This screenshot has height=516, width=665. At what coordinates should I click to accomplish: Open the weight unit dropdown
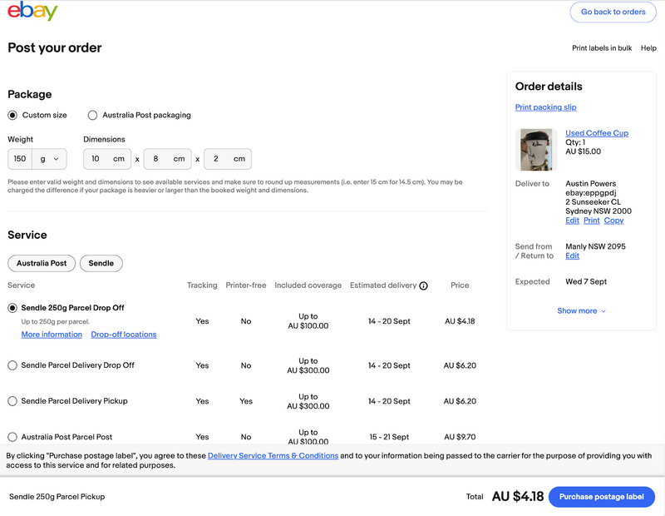pyautogui.click(x=50, y=159)
